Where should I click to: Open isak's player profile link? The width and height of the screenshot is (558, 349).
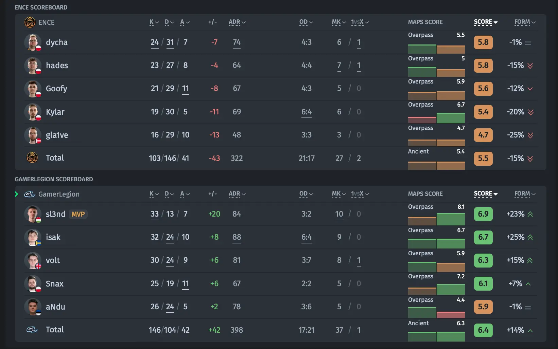point(53,237)
